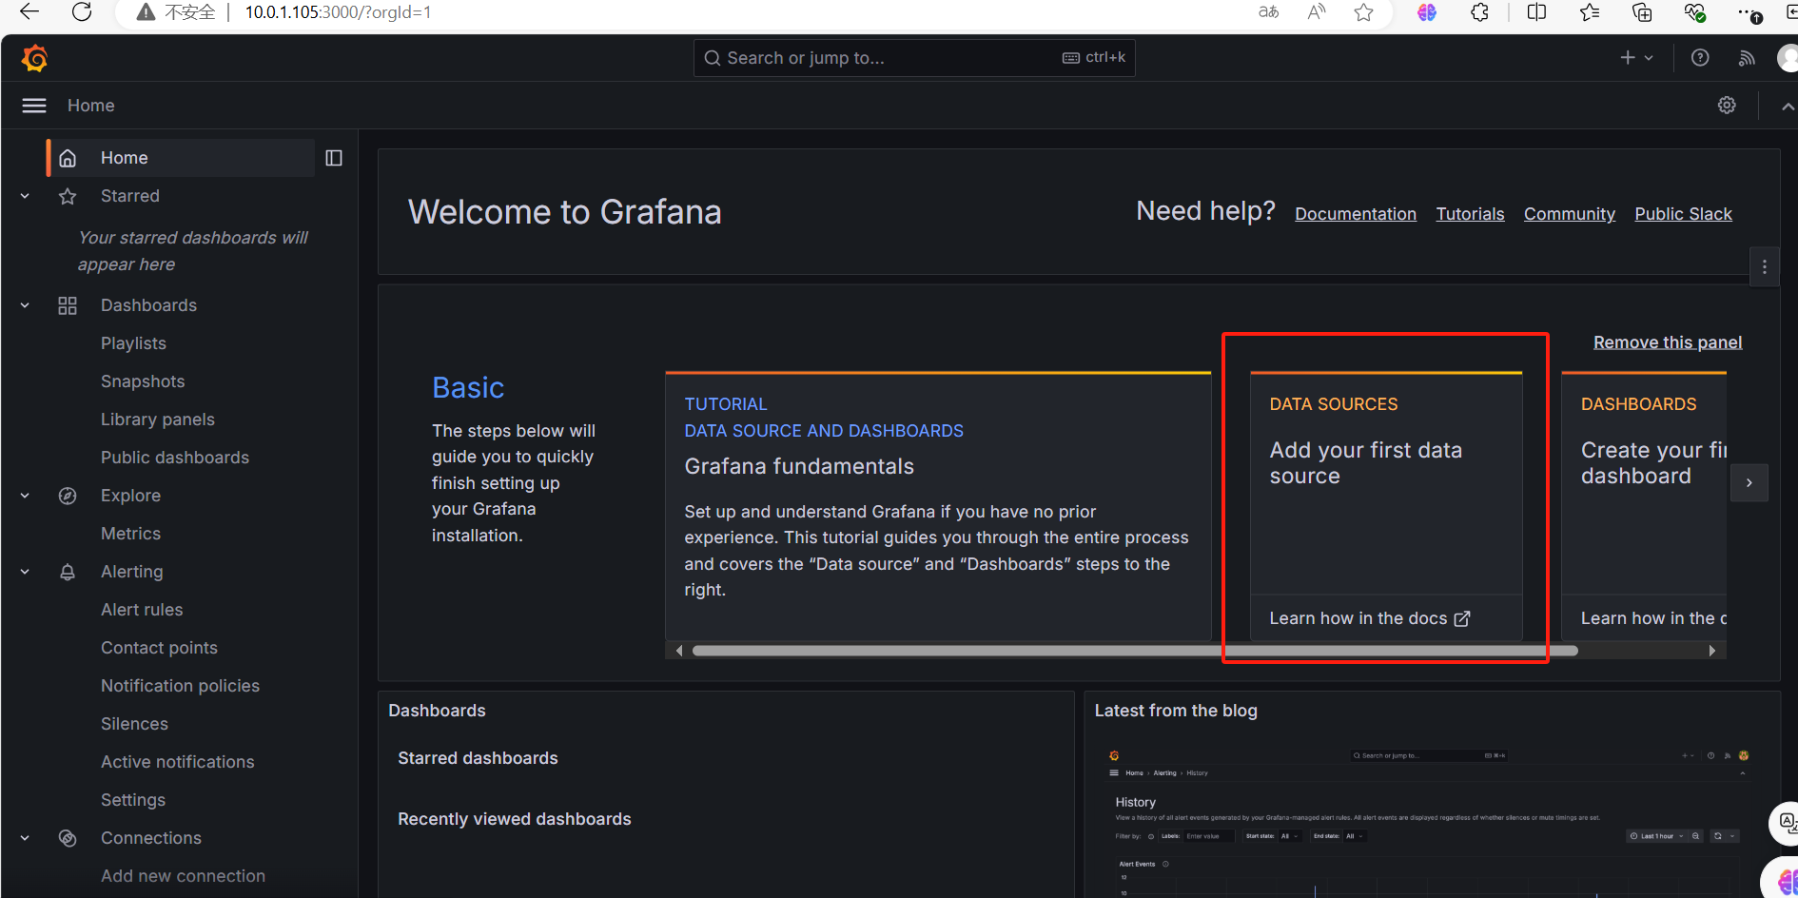Go back in the browser

point(29,12)
